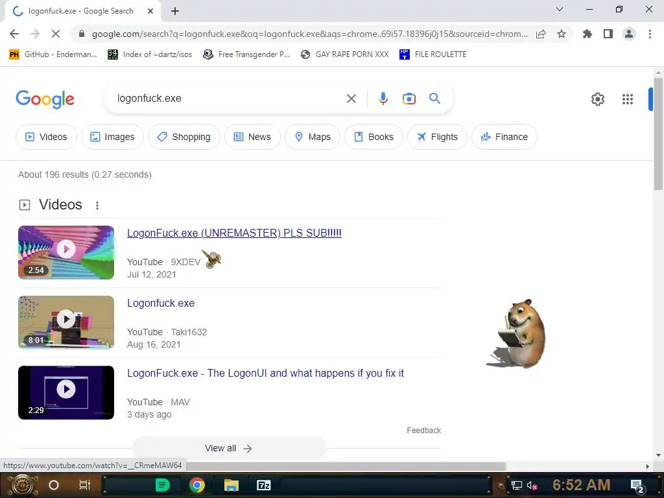View site info via the padlock icon
Viewport: 664px width, 498px height.
[x=82, y=34]
